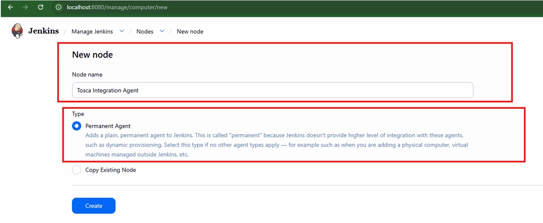
Task: Click the Copy Existing Node label
Action: click(x=111, y=170)
